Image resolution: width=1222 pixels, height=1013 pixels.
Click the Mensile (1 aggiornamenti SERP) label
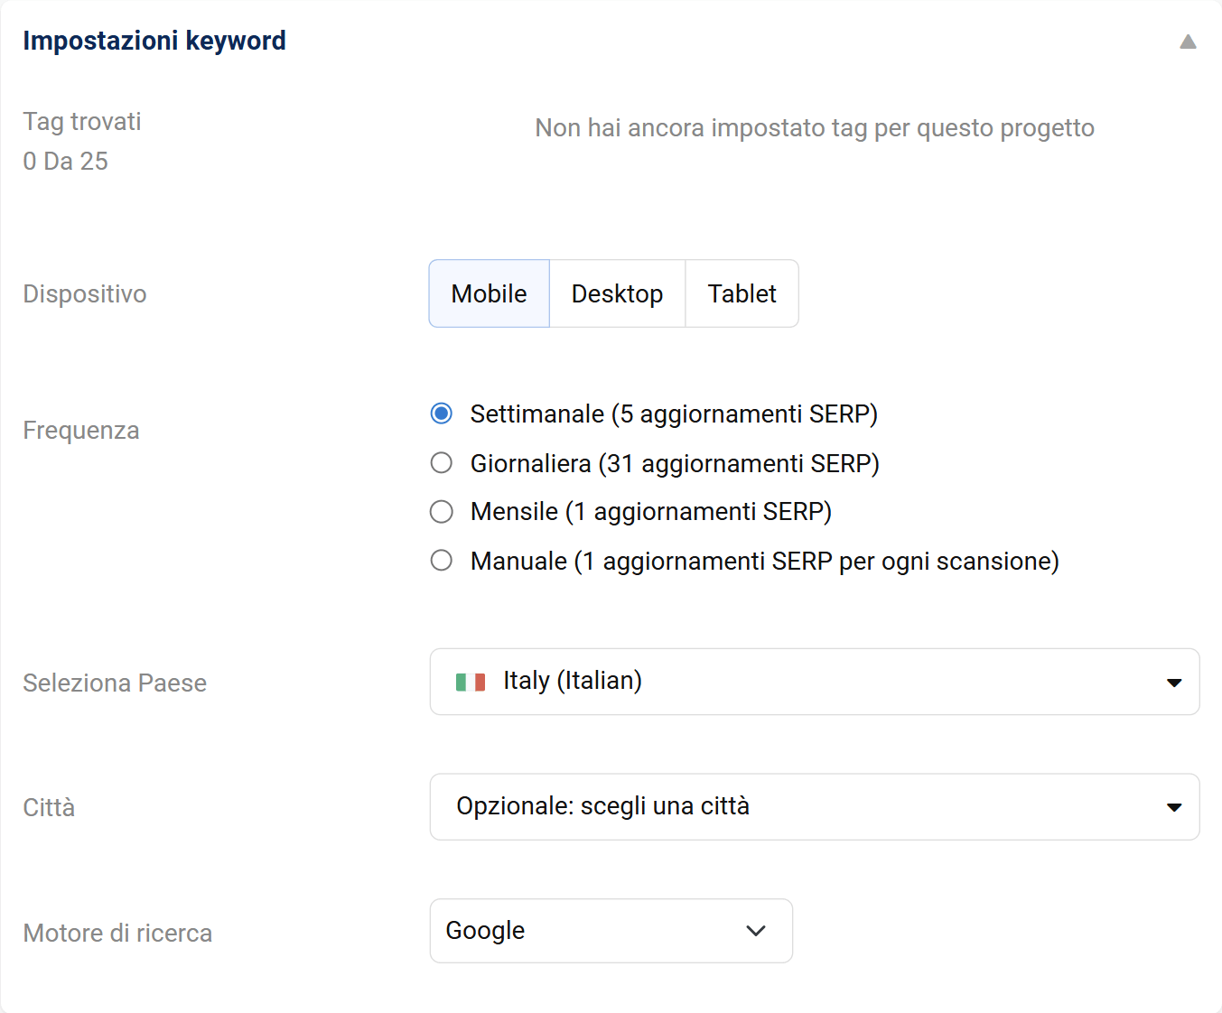click(650, 512)
